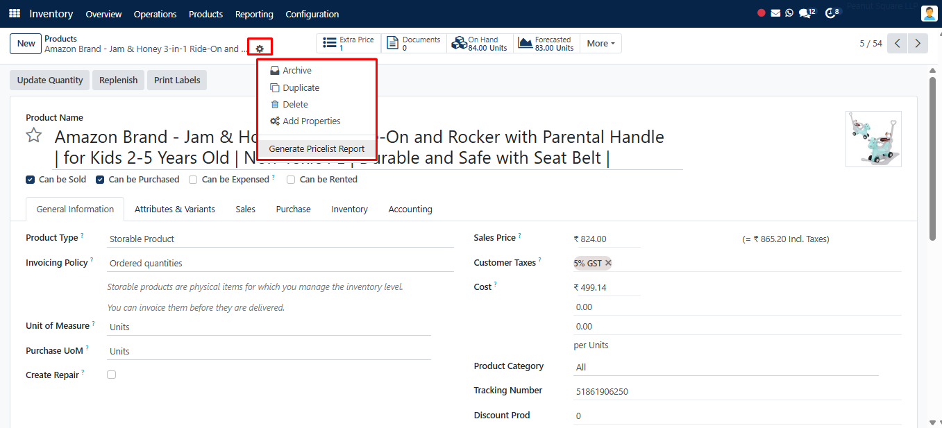This screenshot has width=942, height=428.
Task: Open the Configuration menu
Action: (312, 14)
